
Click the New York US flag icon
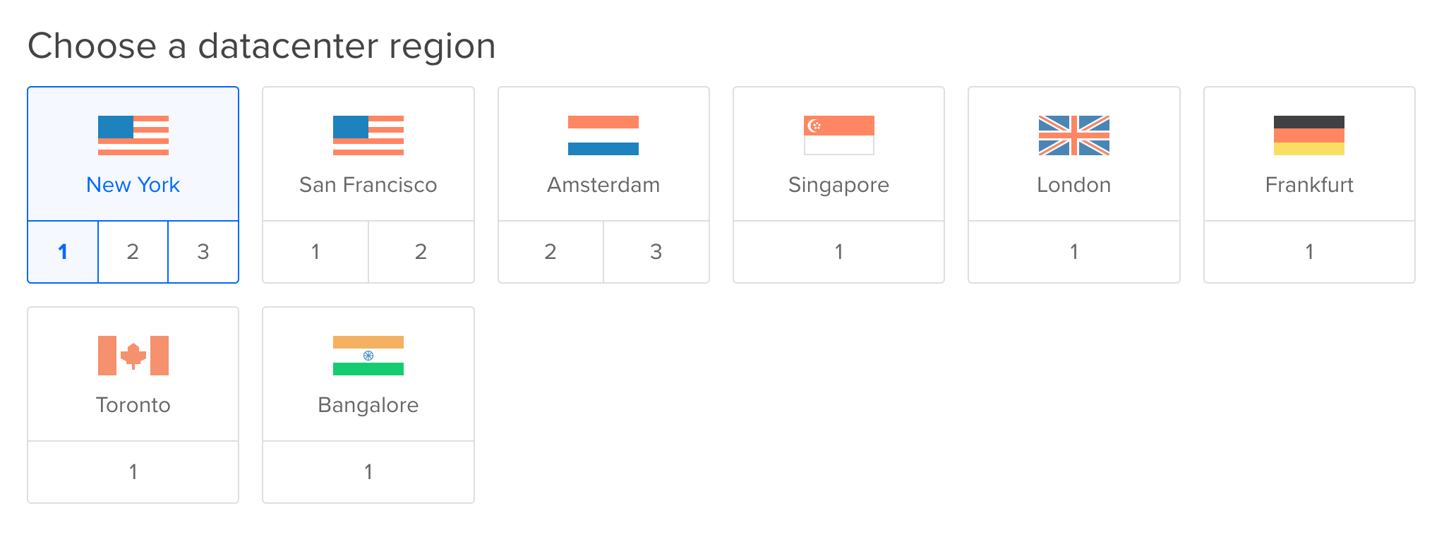[x=133, y=135]
